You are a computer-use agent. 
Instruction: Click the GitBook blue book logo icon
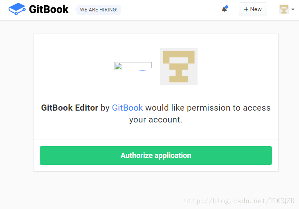click(x=17, y=9)
